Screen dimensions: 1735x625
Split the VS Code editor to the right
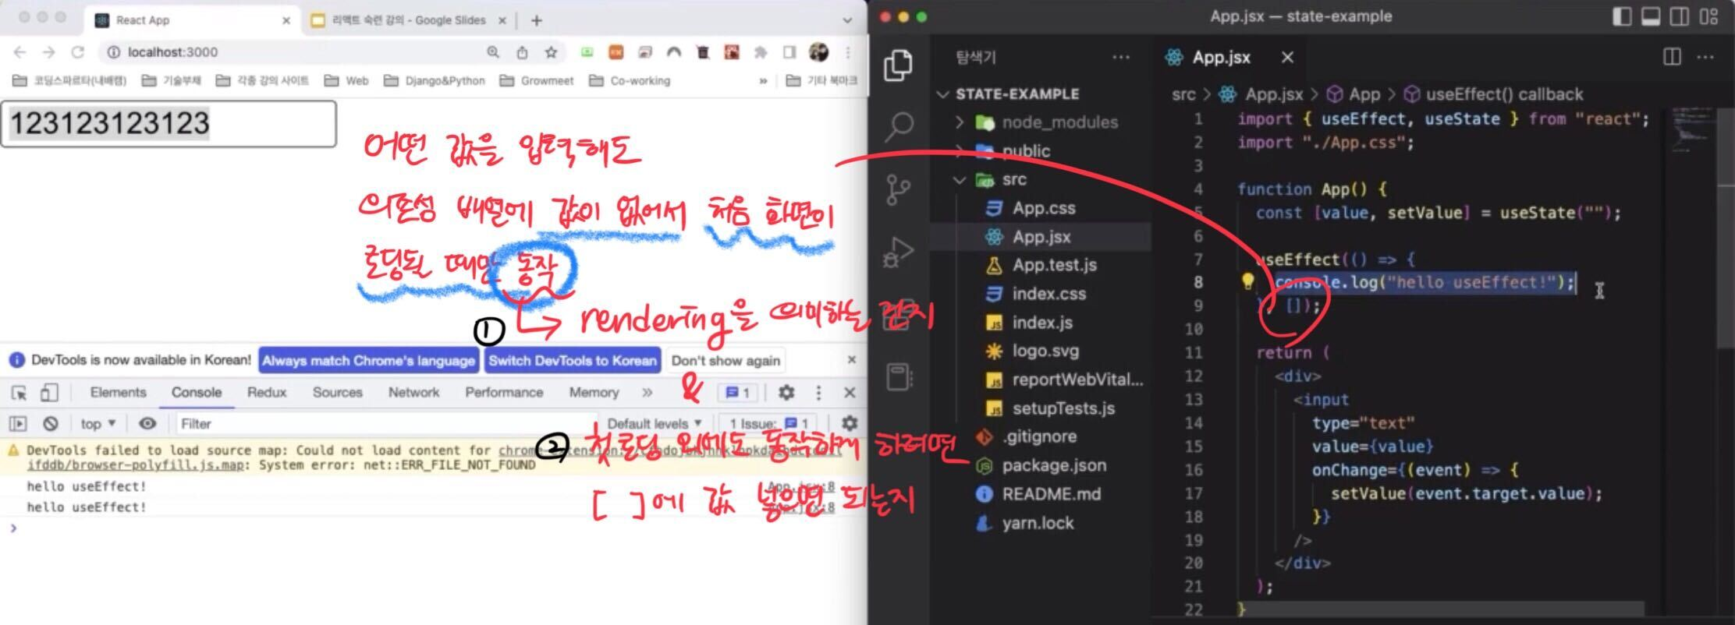[1672, 57]
